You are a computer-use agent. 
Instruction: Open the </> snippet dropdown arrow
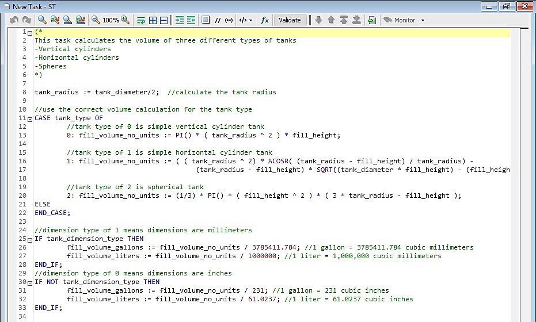pos(251,21)
